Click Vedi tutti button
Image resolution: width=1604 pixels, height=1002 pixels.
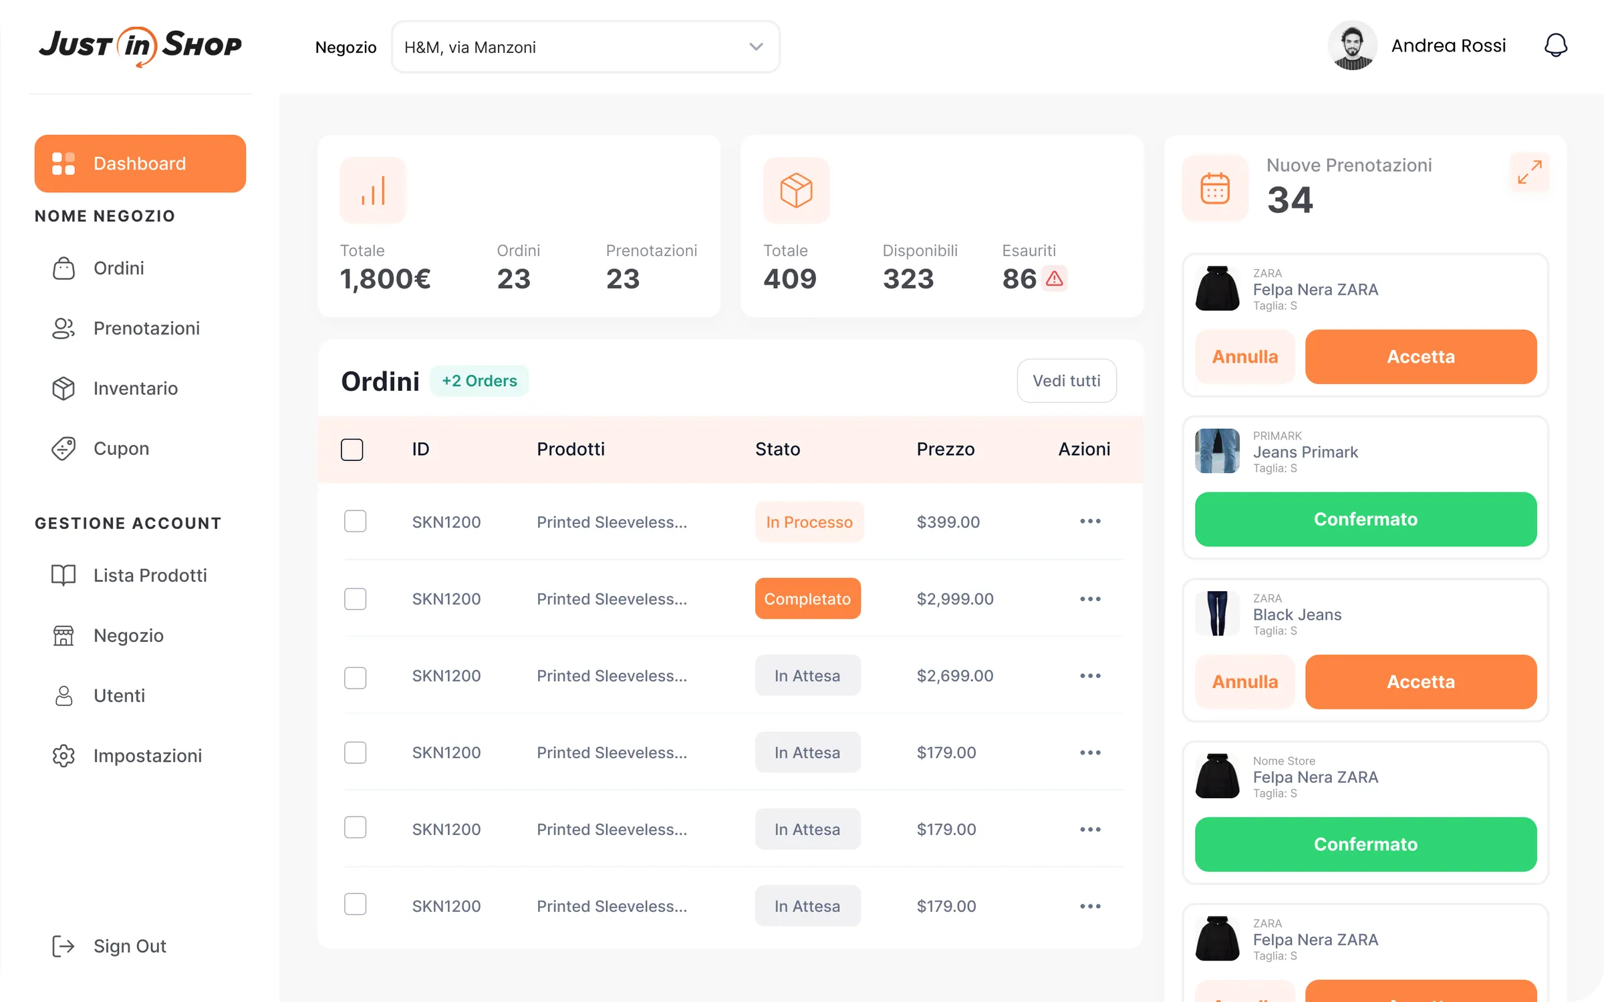tap(1067, 381)
